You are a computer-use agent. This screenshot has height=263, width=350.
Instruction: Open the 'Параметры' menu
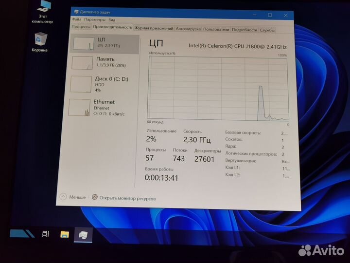pos(94,20)
